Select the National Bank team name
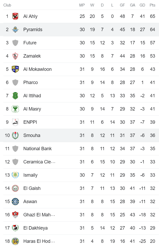Screen dimensions: 159x248 (x=37, y=149)
